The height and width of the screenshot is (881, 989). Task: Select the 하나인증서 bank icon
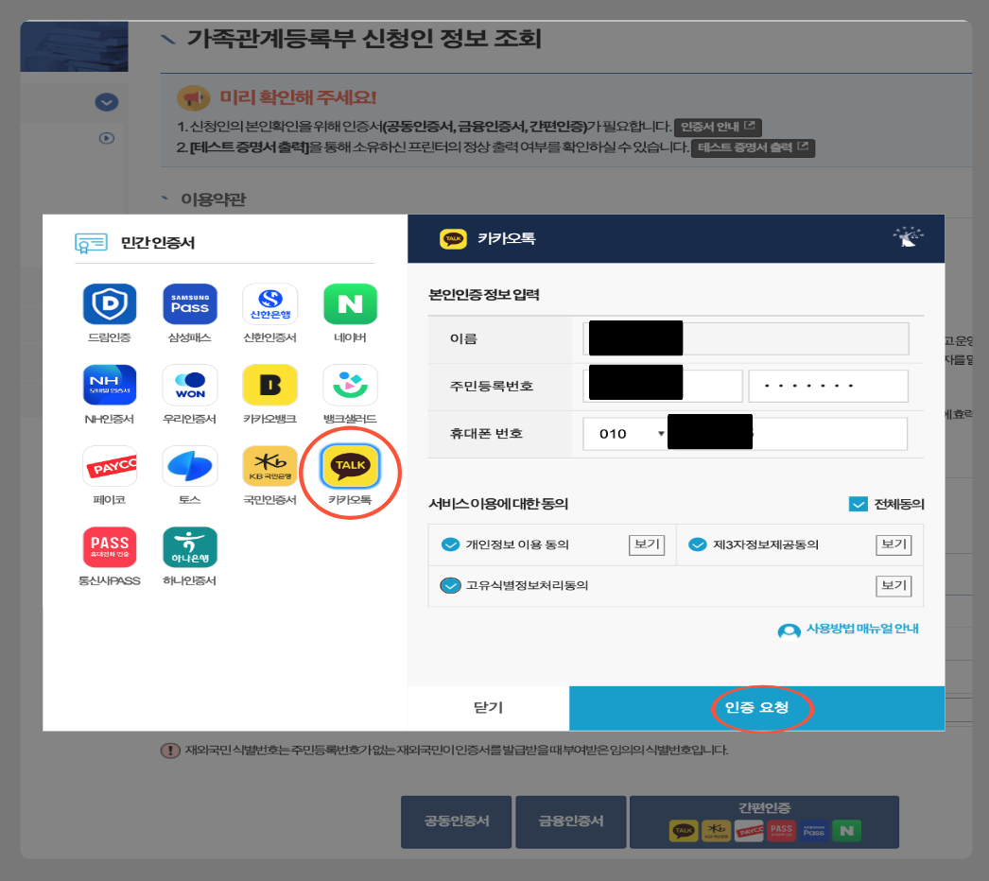click(189, 546)
